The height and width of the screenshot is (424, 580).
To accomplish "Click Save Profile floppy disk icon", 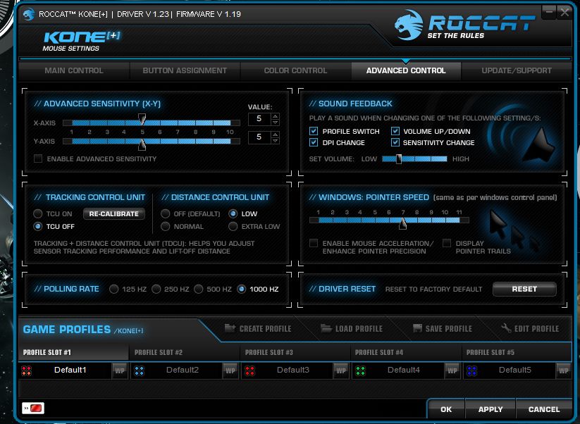I will point(417,328).
